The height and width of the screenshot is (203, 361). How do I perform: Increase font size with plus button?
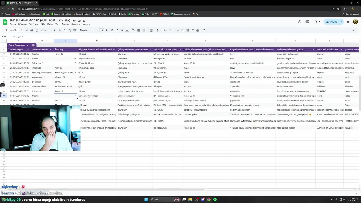pyautogui.click(x=106, y=30)
